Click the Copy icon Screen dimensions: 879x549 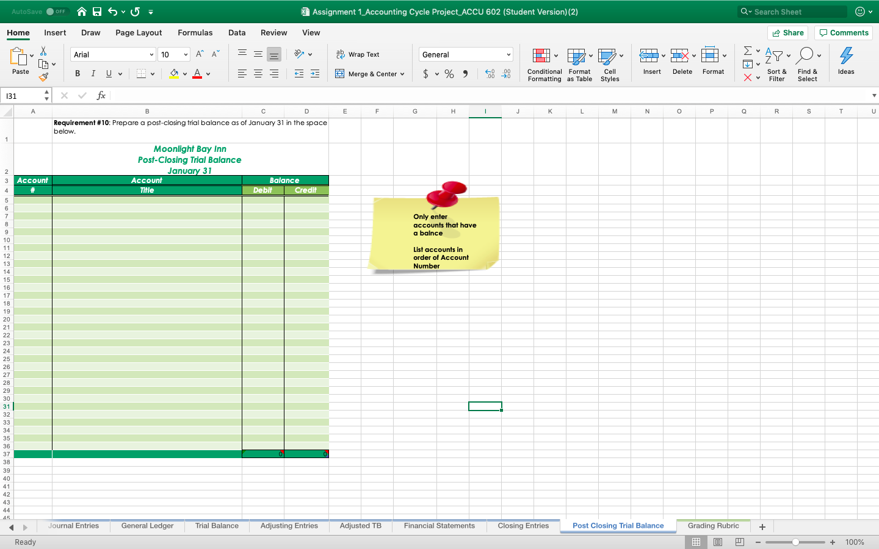43,64
